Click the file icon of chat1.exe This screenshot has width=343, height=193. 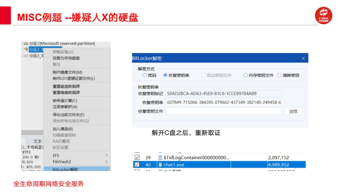pos(160,164)
